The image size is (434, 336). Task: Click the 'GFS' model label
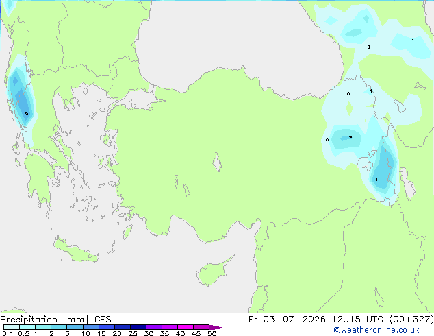click(x=103, y=320)
